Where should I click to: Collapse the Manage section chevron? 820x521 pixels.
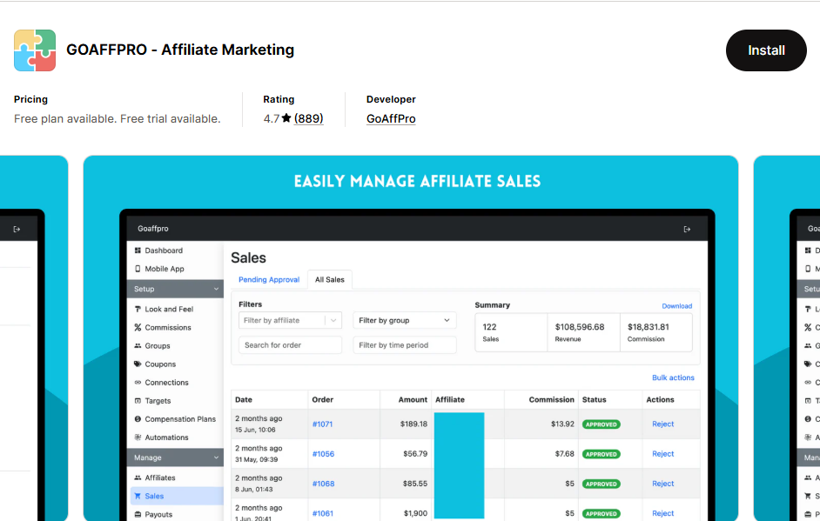click(216, 458)
